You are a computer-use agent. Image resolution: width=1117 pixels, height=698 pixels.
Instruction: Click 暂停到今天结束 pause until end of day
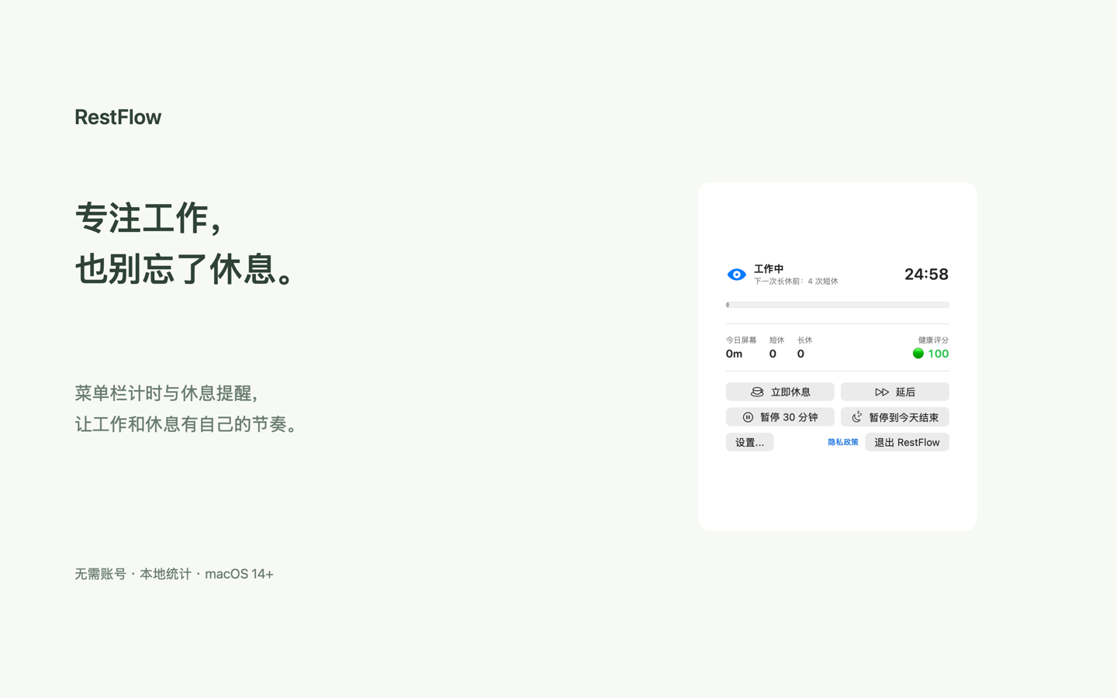pos(895,417)
